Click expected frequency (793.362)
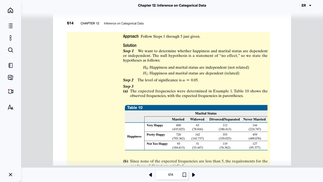This screenshot has width=323, height=182. point(178,138)
